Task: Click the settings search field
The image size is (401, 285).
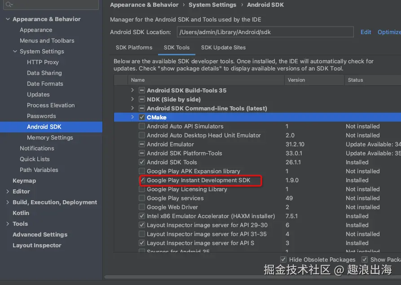Action: click(51, 4)
